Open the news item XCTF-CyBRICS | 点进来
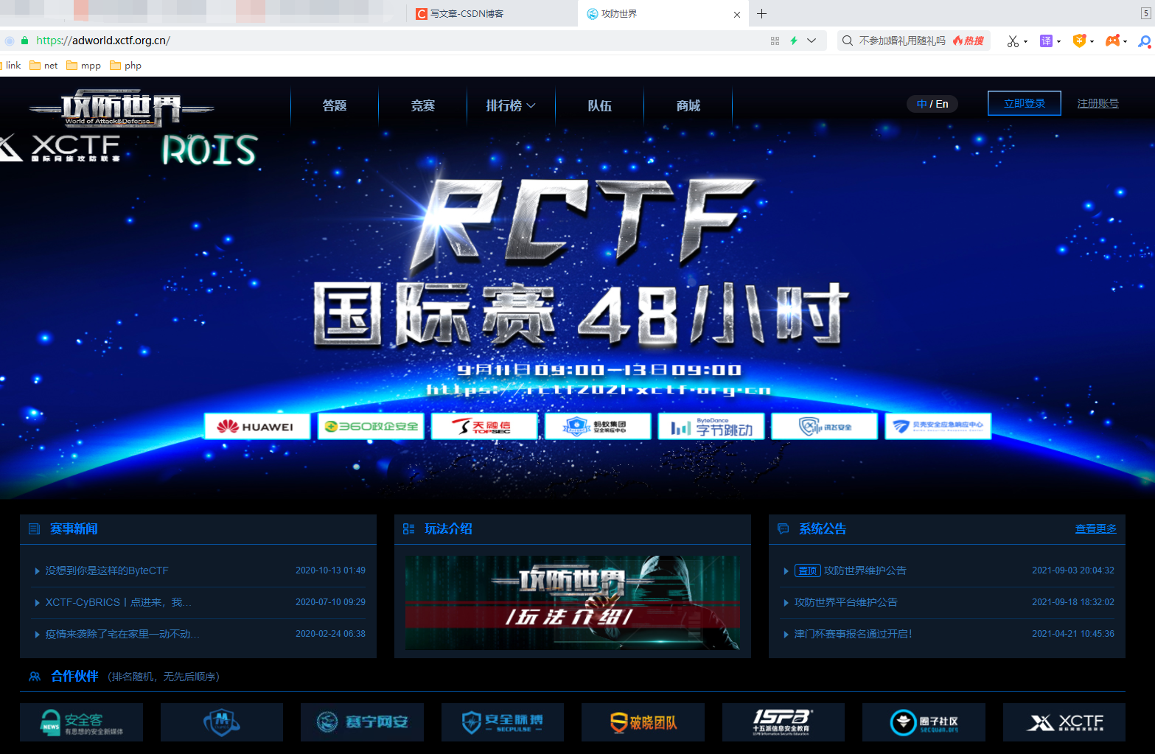 118,602
